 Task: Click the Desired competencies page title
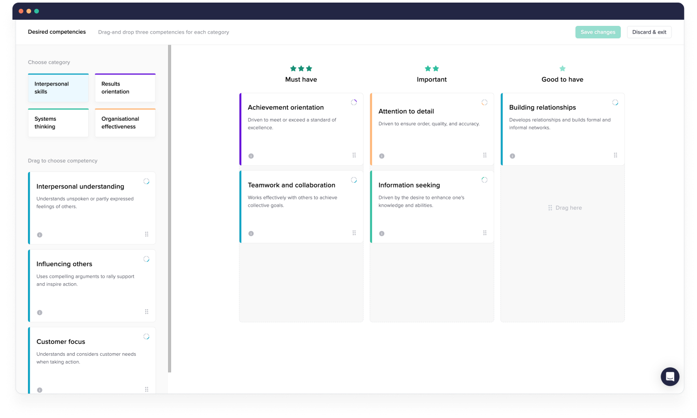click(57, 32)
